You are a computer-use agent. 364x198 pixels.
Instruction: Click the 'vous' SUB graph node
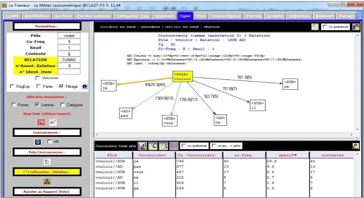(170, 121)
